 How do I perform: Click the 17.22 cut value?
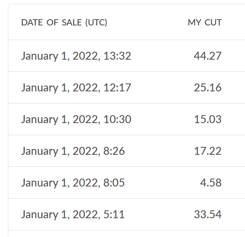[208, 151]
